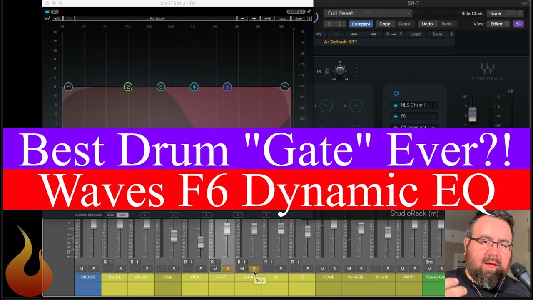This screenshot has height=300, width=533.
Task: Open StudioRack help question mark
Action: point(451,34)
